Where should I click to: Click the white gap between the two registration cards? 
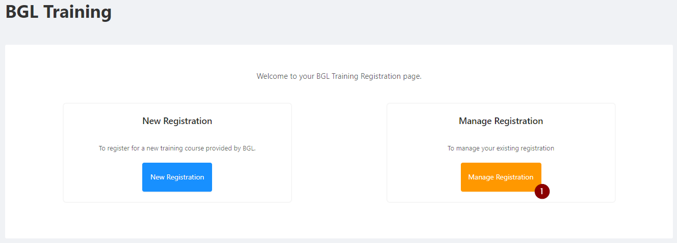(x=339, y=153)
